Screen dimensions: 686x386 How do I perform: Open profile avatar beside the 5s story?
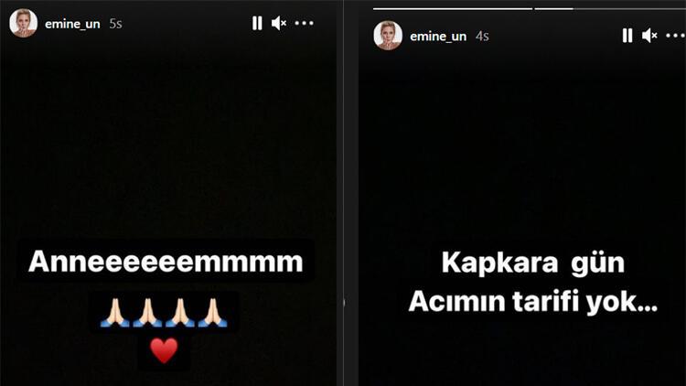click(23, 23)
